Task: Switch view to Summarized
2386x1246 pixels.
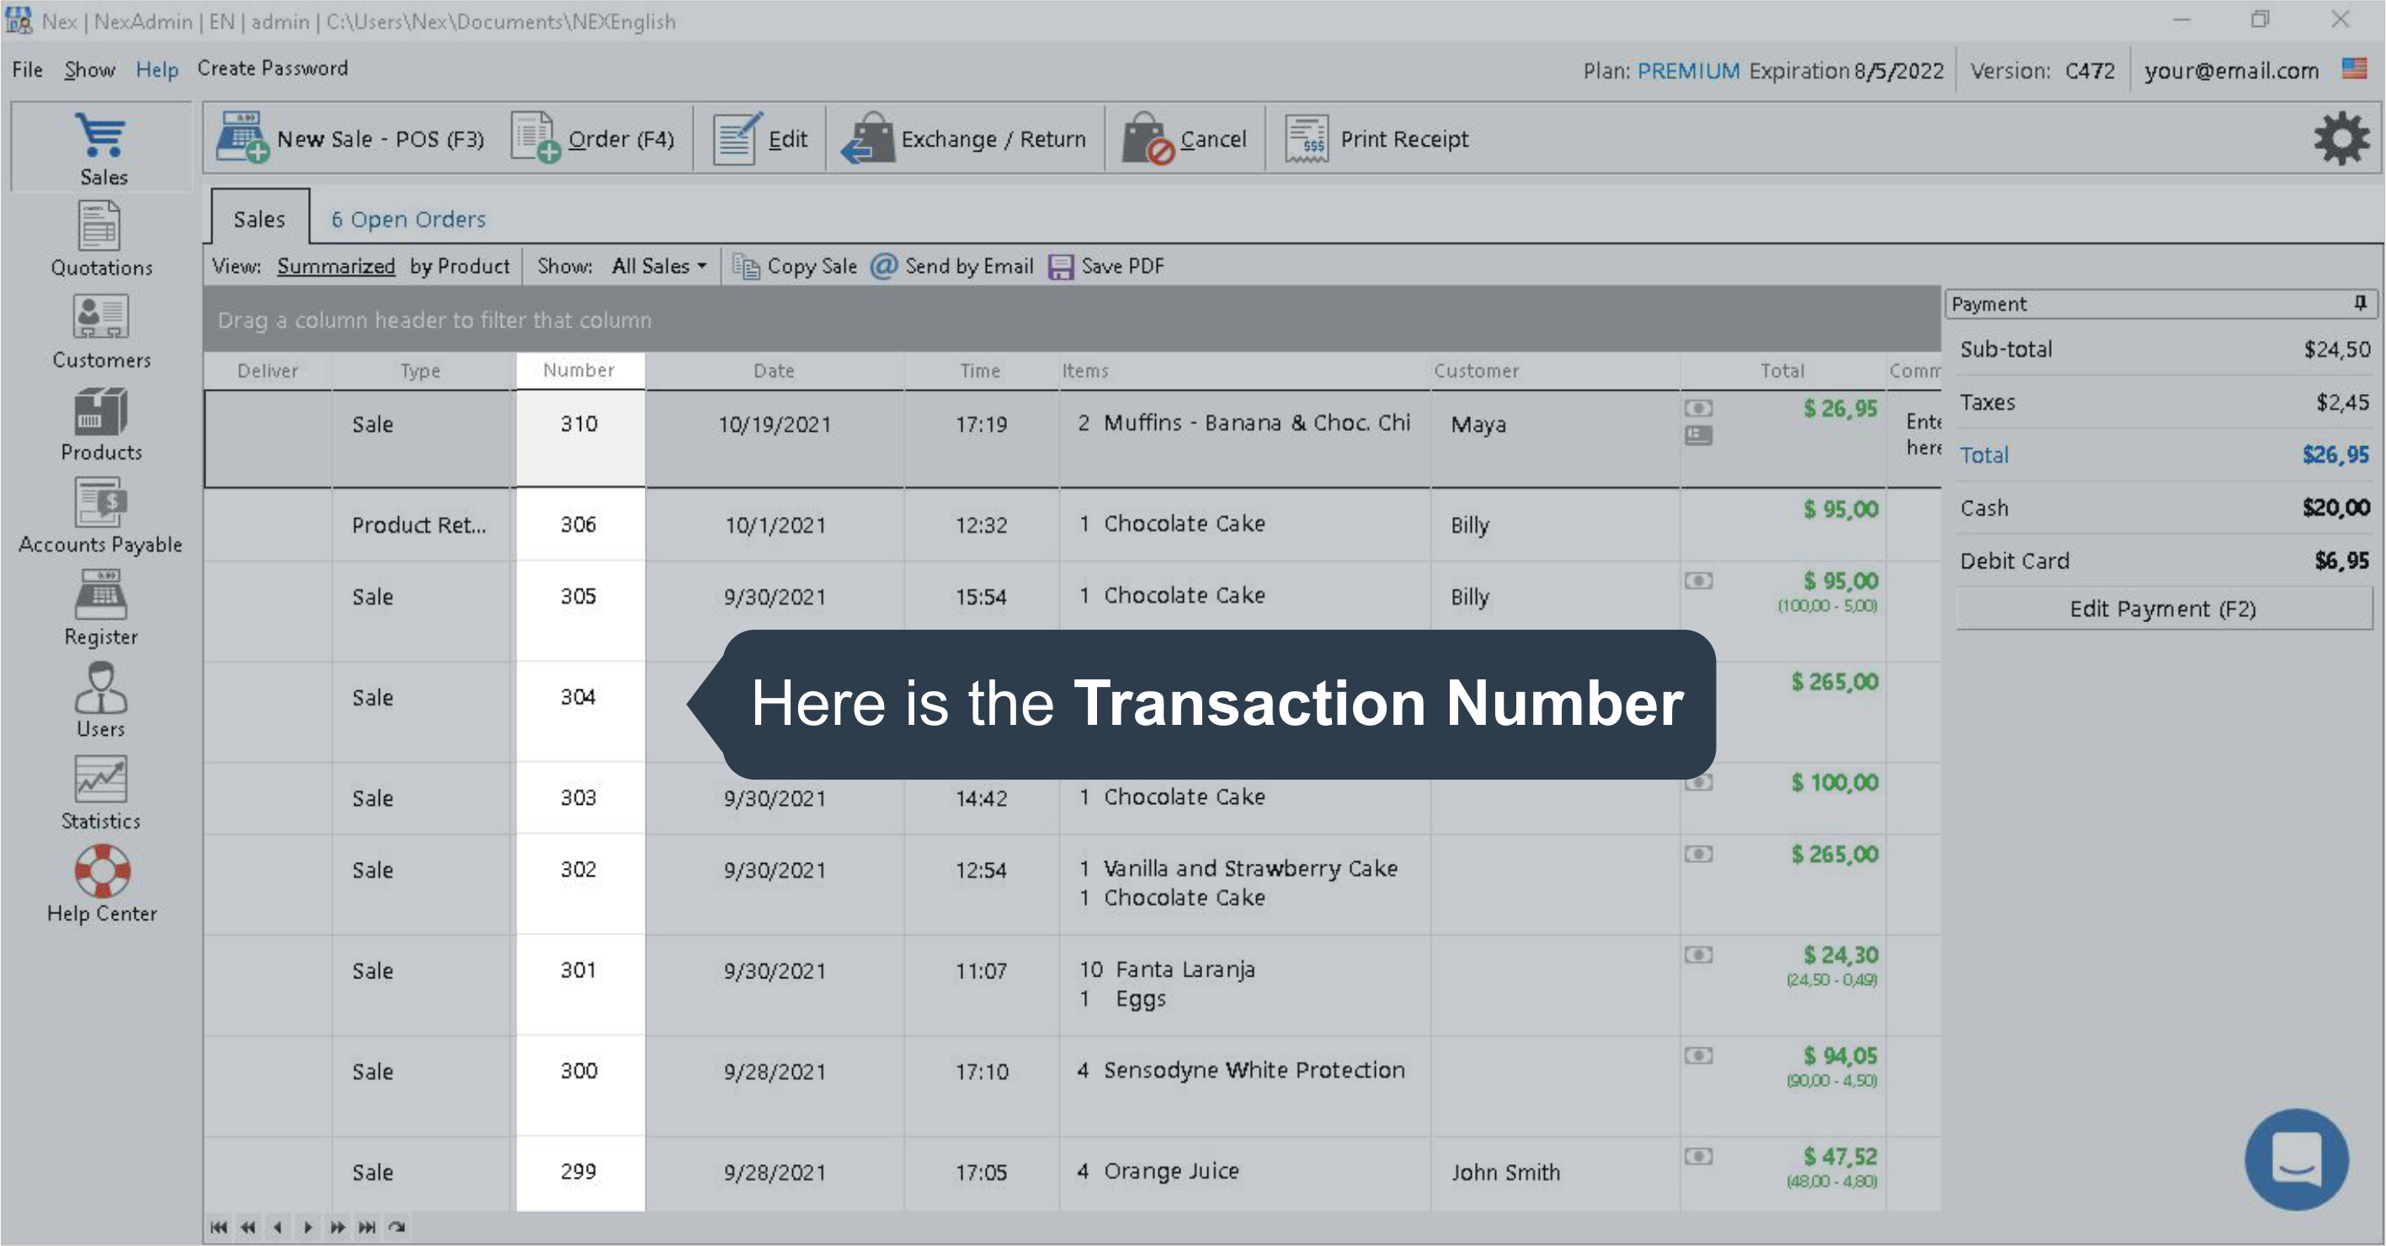Action: [335, 267]
